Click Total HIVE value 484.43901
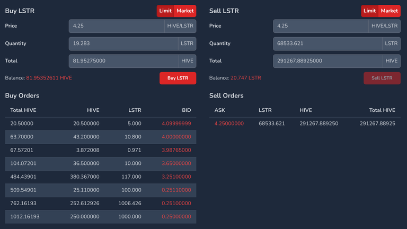The width and height of the screenshot is (407, 229). (x=23, y=177)
